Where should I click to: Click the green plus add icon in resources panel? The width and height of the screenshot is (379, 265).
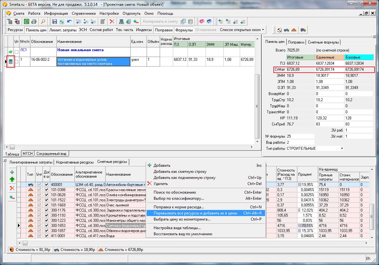tap(12, 172)
